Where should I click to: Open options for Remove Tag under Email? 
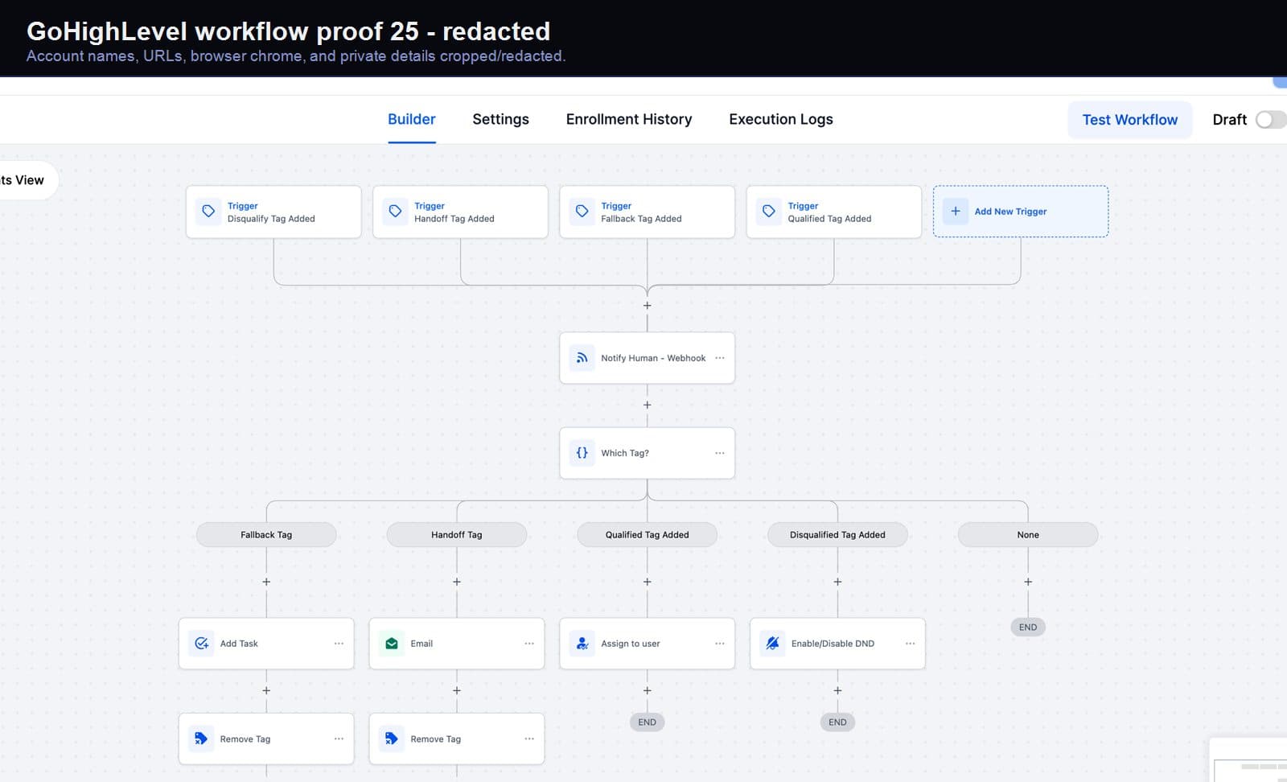click(x=529, y=739)
